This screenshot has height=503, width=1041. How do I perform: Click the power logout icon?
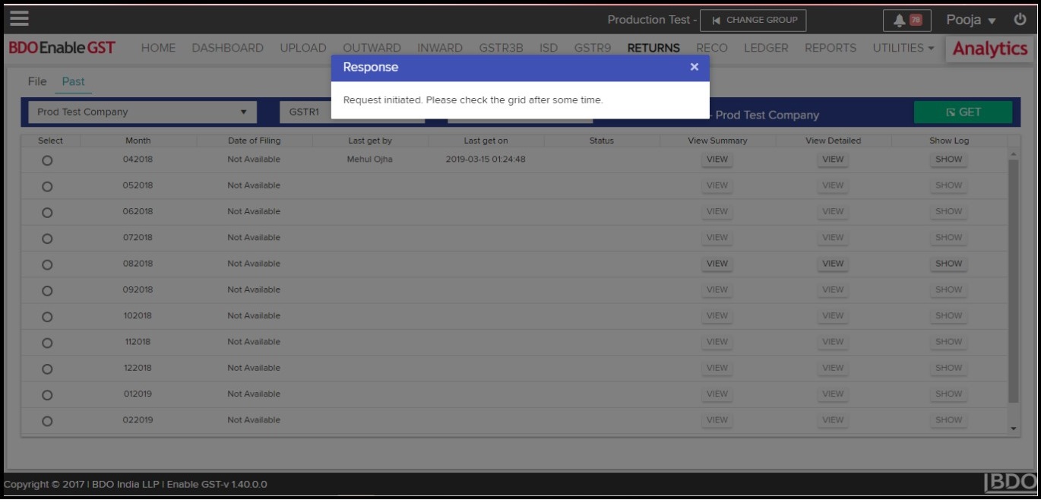tap(1020, 20)
